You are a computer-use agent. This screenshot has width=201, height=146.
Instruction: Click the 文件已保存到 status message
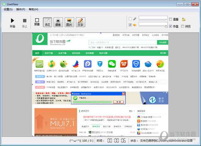click(x=166, y=141)
